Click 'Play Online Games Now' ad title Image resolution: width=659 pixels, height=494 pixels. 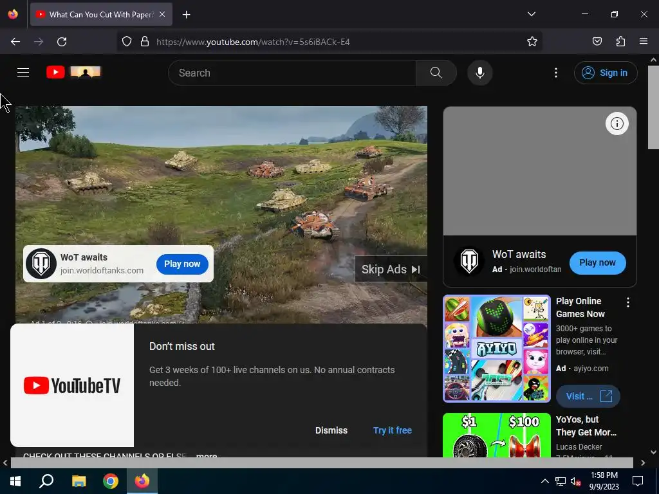point(580,307)
